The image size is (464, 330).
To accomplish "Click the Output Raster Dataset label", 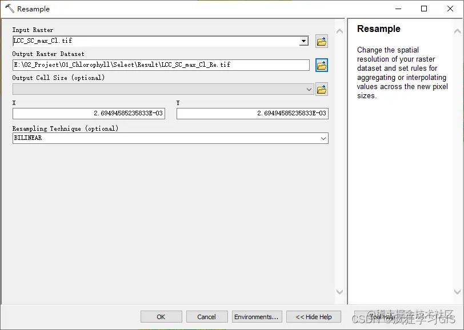I will point(48,54).
